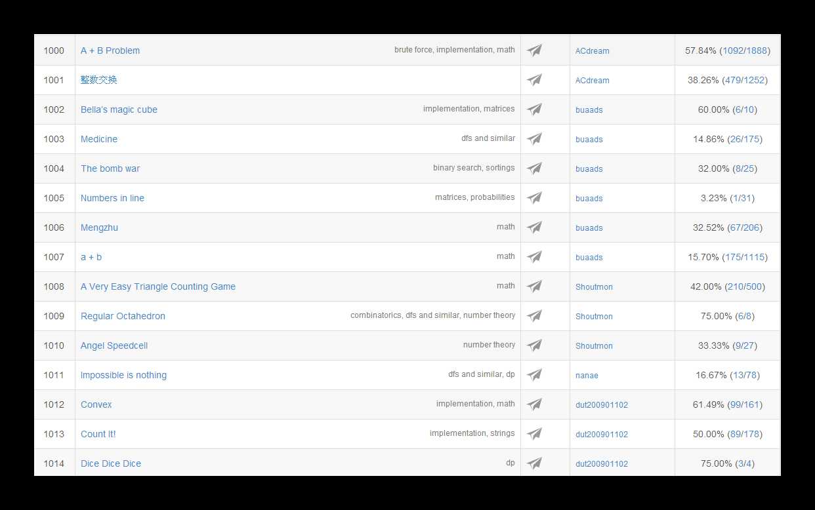Click paper-plane icon in Convex row
This screenshot has width=815, height=510.
[535, 404]
